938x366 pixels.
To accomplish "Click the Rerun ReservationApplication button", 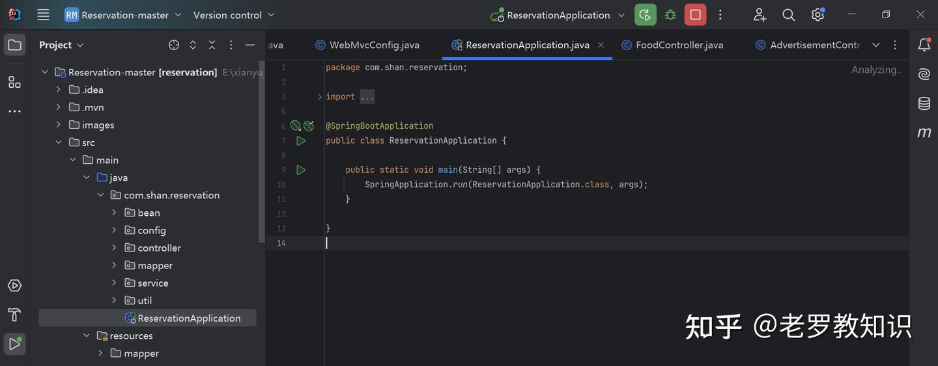I will [645, 15].
